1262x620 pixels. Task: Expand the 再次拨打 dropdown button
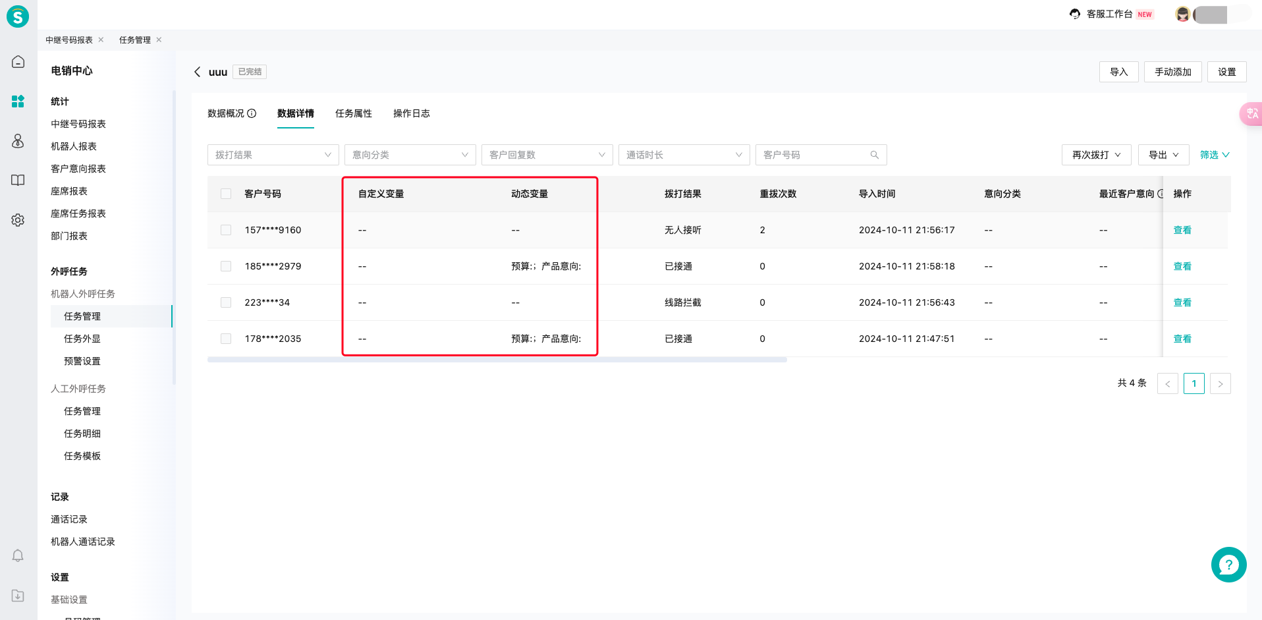click(1096, 155)
